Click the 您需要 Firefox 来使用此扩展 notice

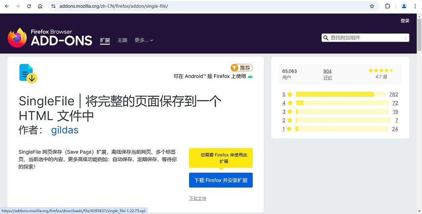pos(221,158)
